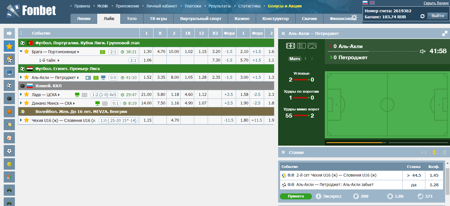Toggle favorite star for Лада — ЦСКА

tap(26, 94)
